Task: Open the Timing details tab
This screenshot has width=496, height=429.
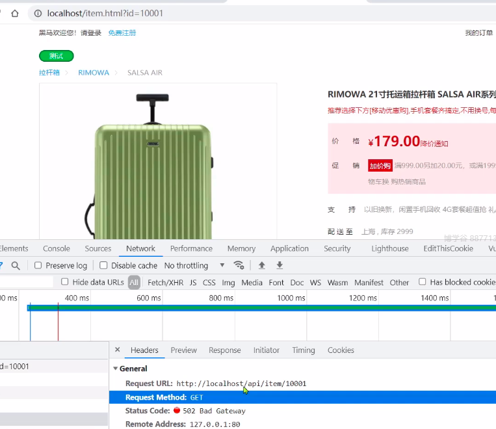Action: click(304, 350)
